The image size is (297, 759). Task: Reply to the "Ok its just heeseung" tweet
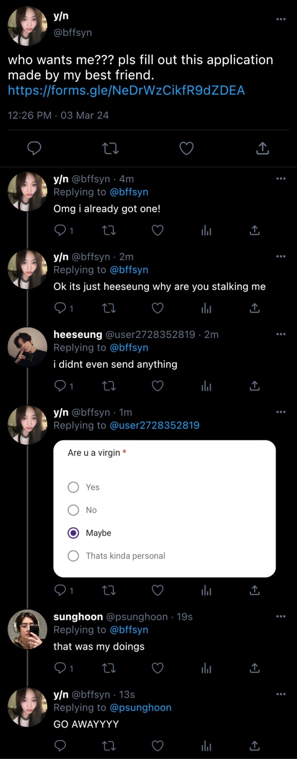(60, 308)
